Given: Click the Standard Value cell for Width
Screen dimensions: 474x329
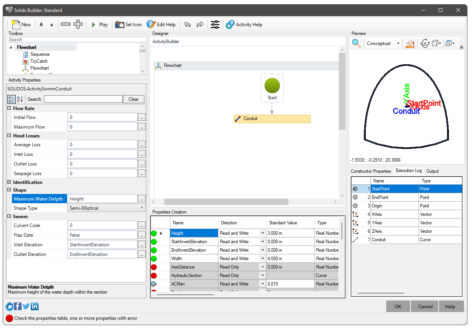Looking at the screenshot, I should tap(290, 259).
